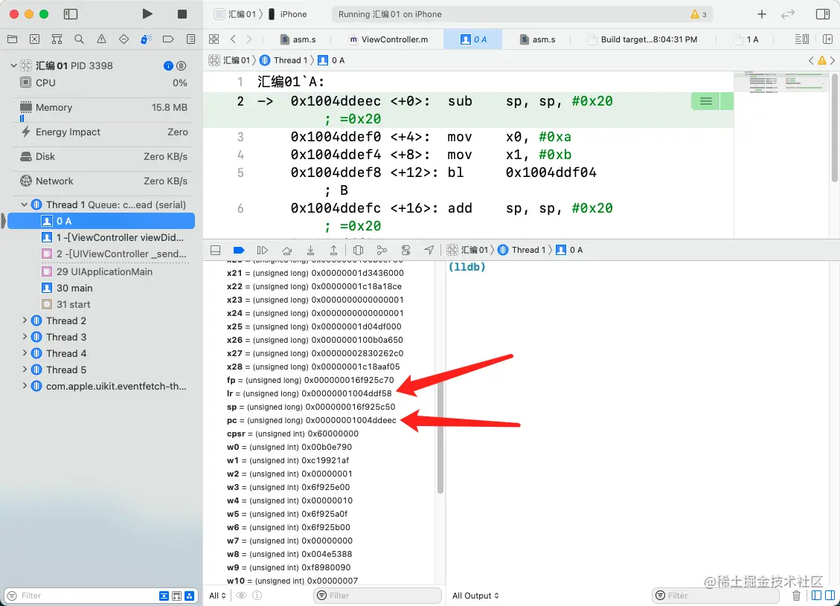Run the app with the Play button
The width and height of the screenshot is (840, 606).
147,14
